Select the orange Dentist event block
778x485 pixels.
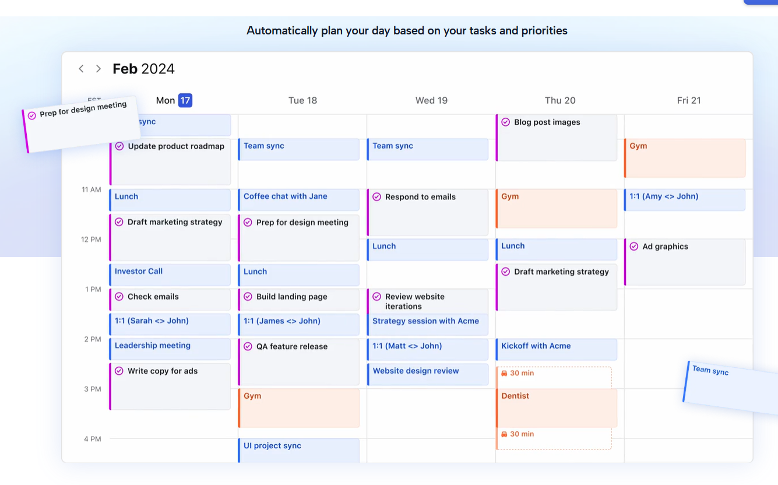[x=557, y=408]
